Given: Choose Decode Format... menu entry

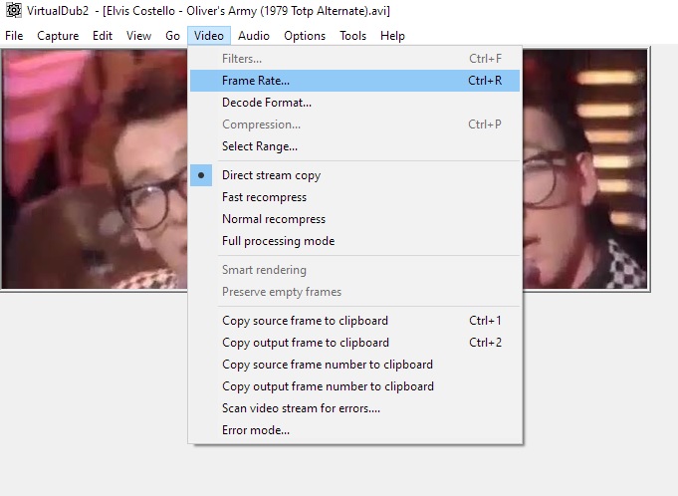Looking at the screenshot, I should tap(355, 103).
